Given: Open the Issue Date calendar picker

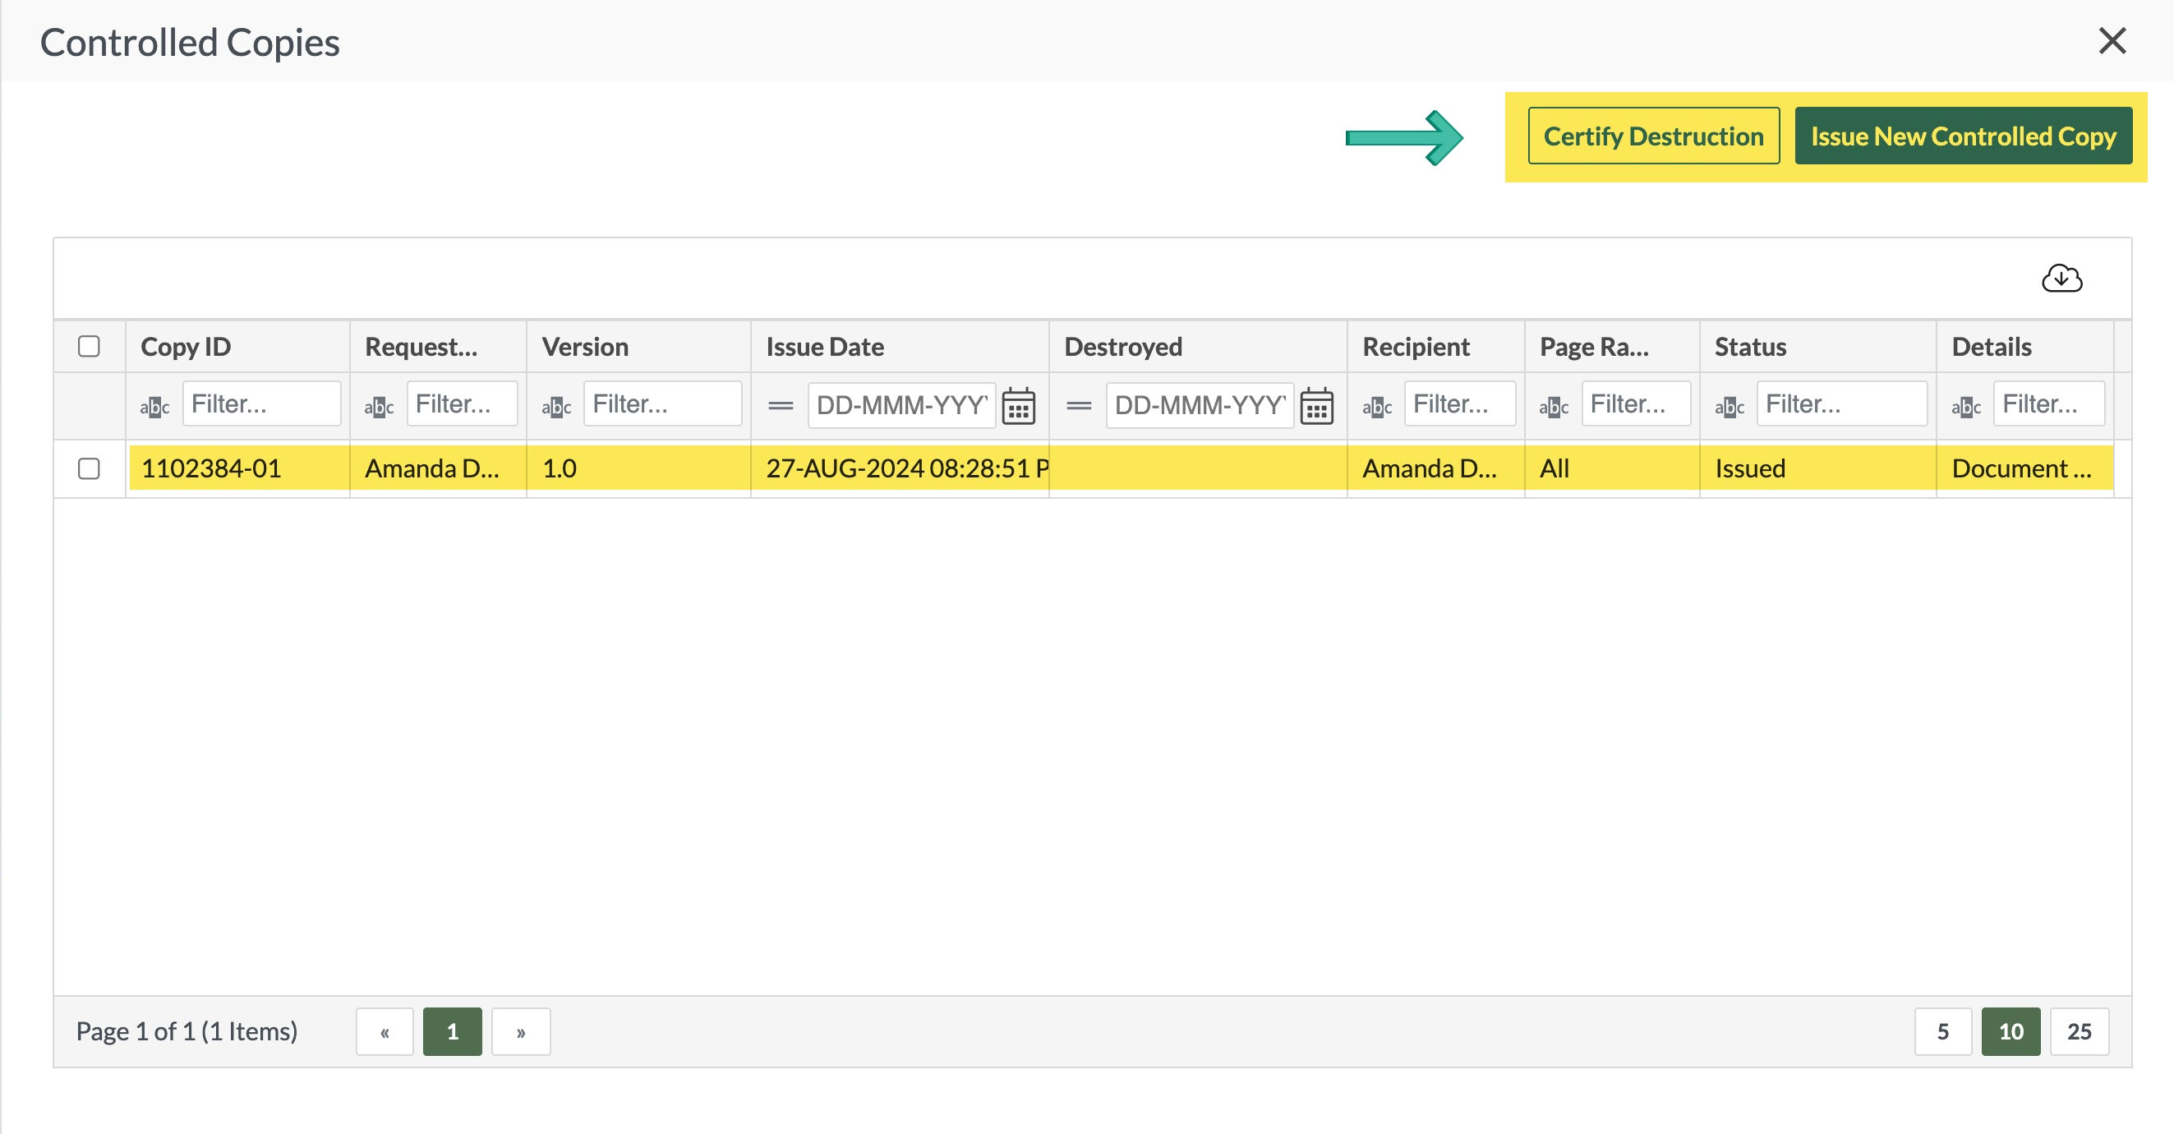Looking at the screenshot, I should click(1019, 406).
